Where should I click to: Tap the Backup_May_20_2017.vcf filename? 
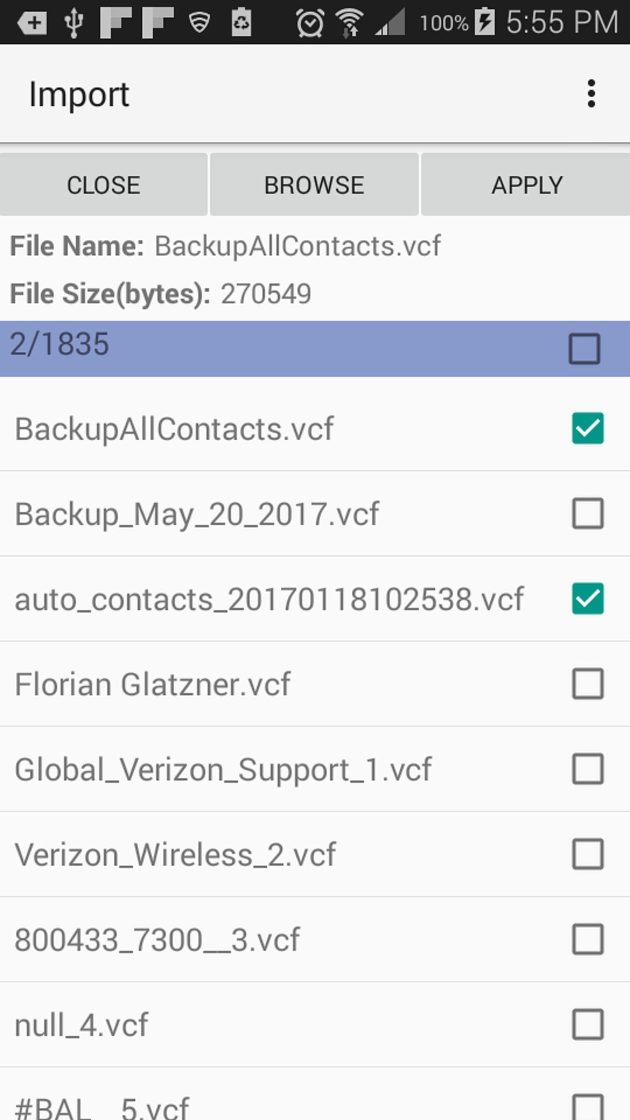pyautogui.click(x=196, y=513)
